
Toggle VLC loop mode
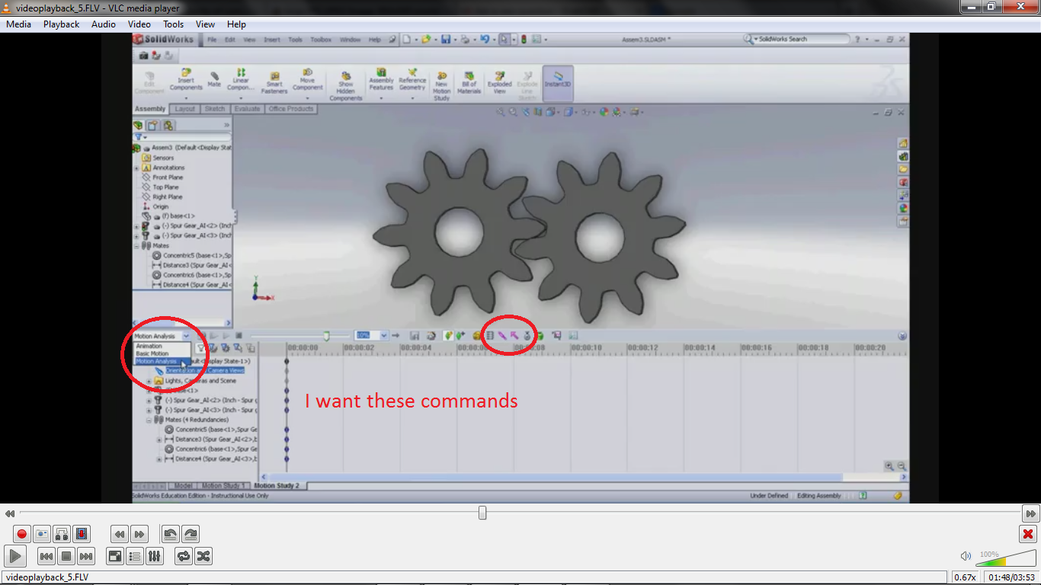[x=184, y=556]
